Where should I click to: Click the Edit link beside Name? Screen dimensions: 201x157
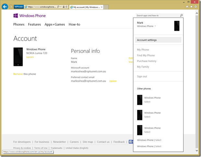click(x=131, y=58)
